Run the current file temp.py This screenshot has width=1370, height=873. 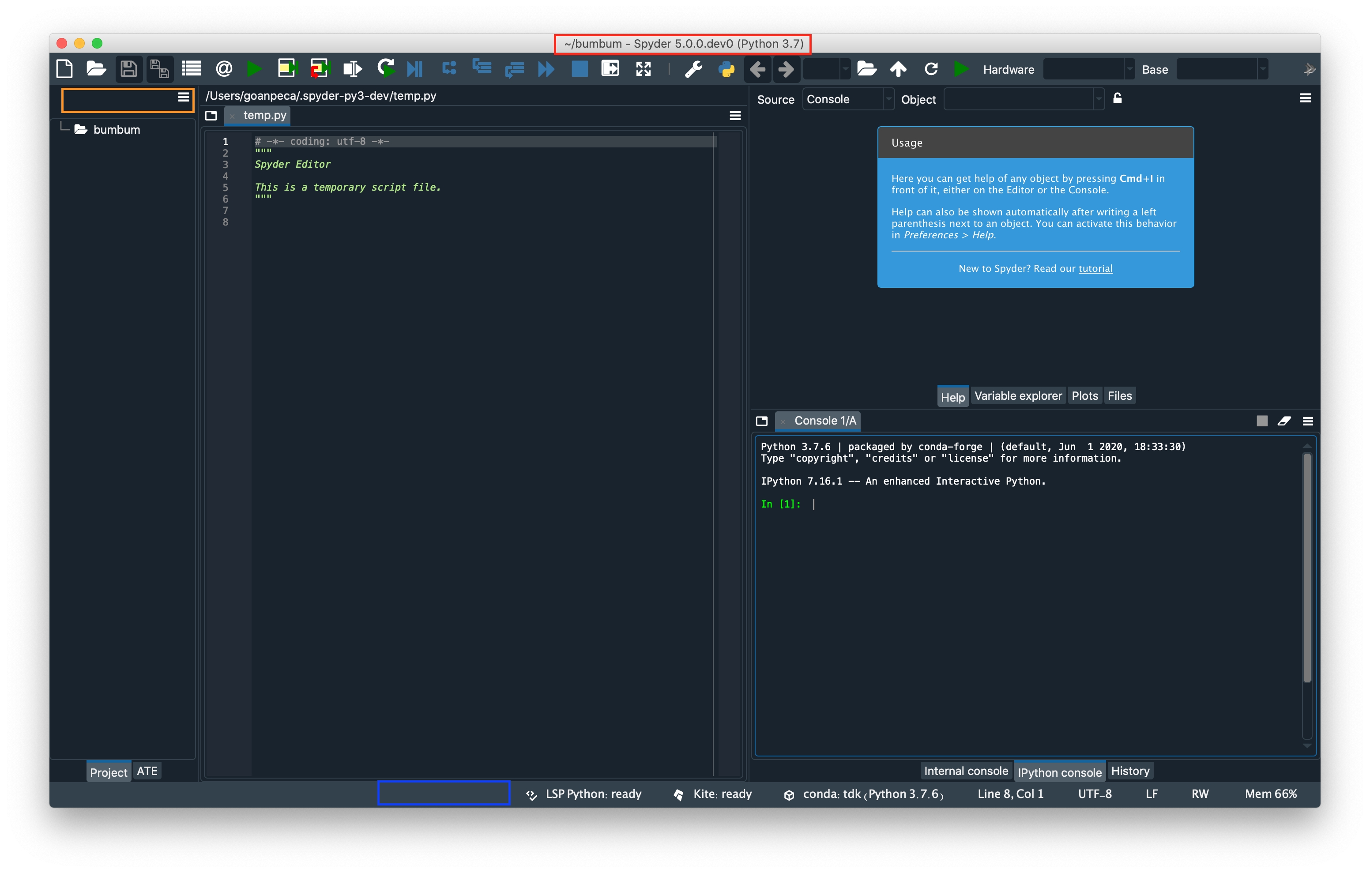point(254,68)
